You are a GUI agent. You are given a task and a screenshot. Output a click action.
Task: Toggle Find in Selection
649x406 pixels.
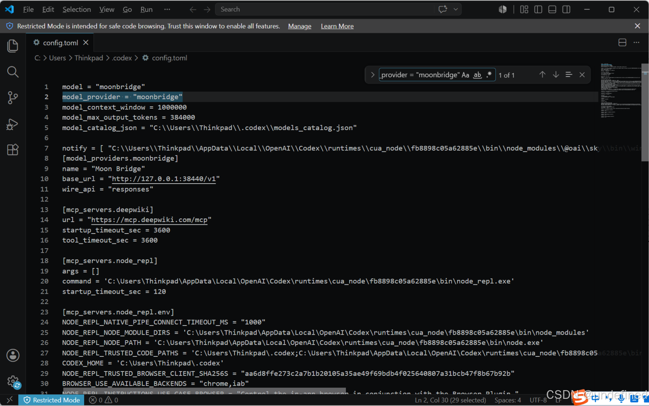569,75
